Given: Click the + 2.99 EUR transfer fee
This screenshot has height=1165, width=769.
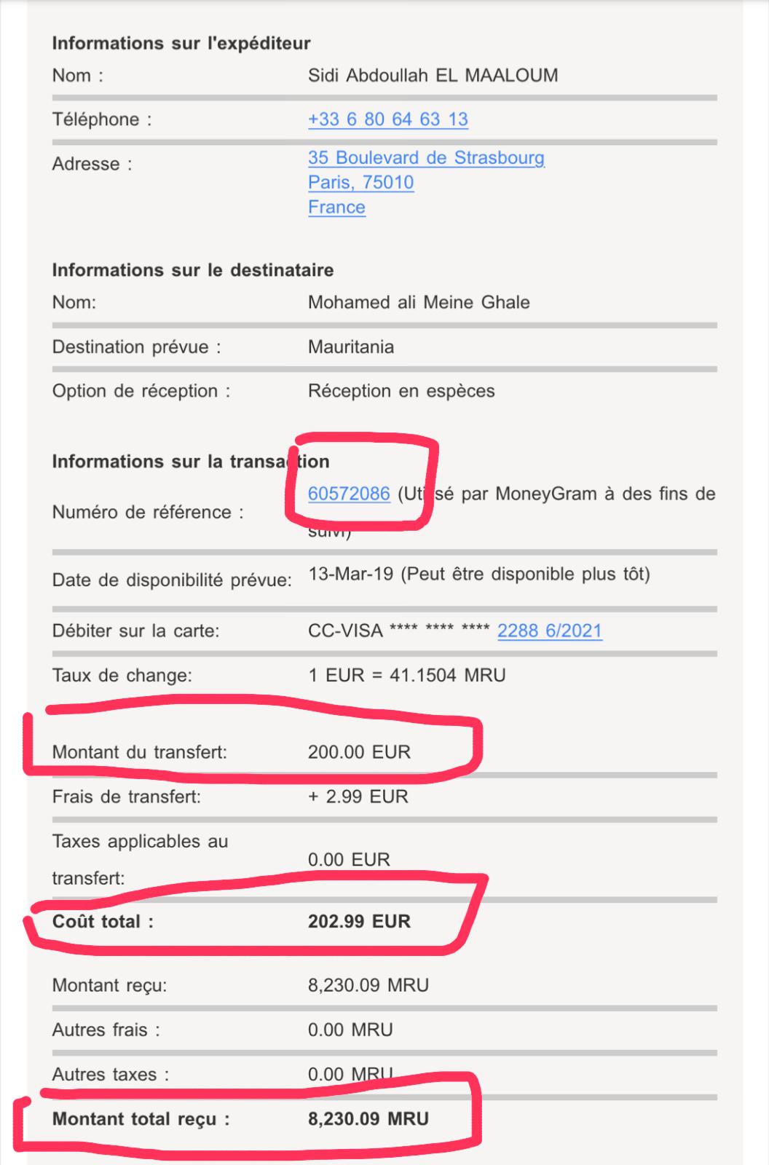Looking at the screenshot, I should [x=358, y=797].
